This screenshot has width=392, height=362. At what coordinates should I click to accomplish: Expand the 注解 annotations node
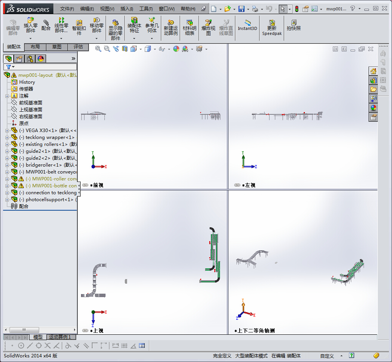tap(7, 96)
